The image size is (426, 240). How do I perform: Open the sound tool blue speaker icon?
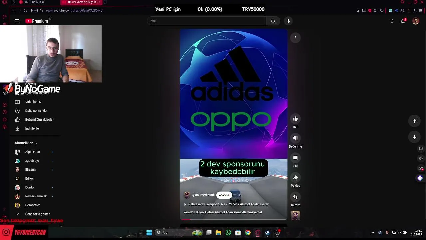(x=396, y=10)
